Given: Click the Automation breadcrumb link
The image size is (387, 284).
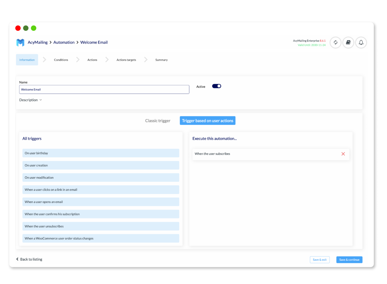Looking at the screenshot, I should [x=64, y=42].
